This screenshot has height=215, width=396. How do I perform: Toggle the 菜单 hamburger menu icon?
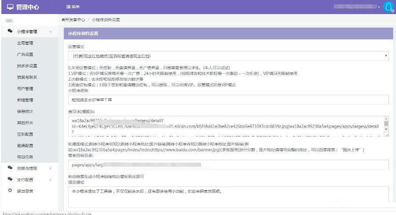(68, 7)
